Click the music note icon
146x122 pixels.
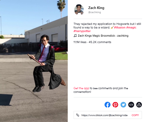(75, 36)
